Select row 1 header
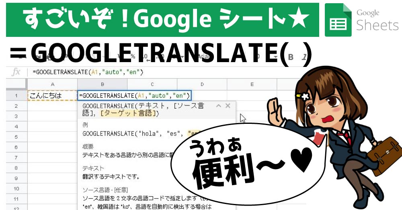402x210 pixels. click(x=16, y=95)
